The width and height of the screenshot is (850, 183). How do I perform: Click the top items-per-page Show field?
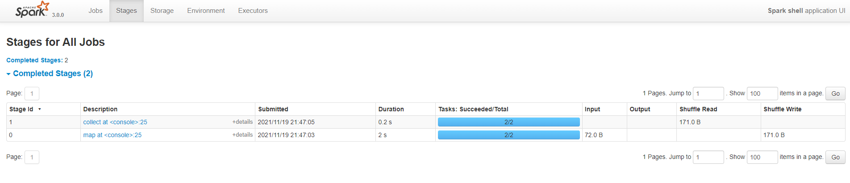762,94
